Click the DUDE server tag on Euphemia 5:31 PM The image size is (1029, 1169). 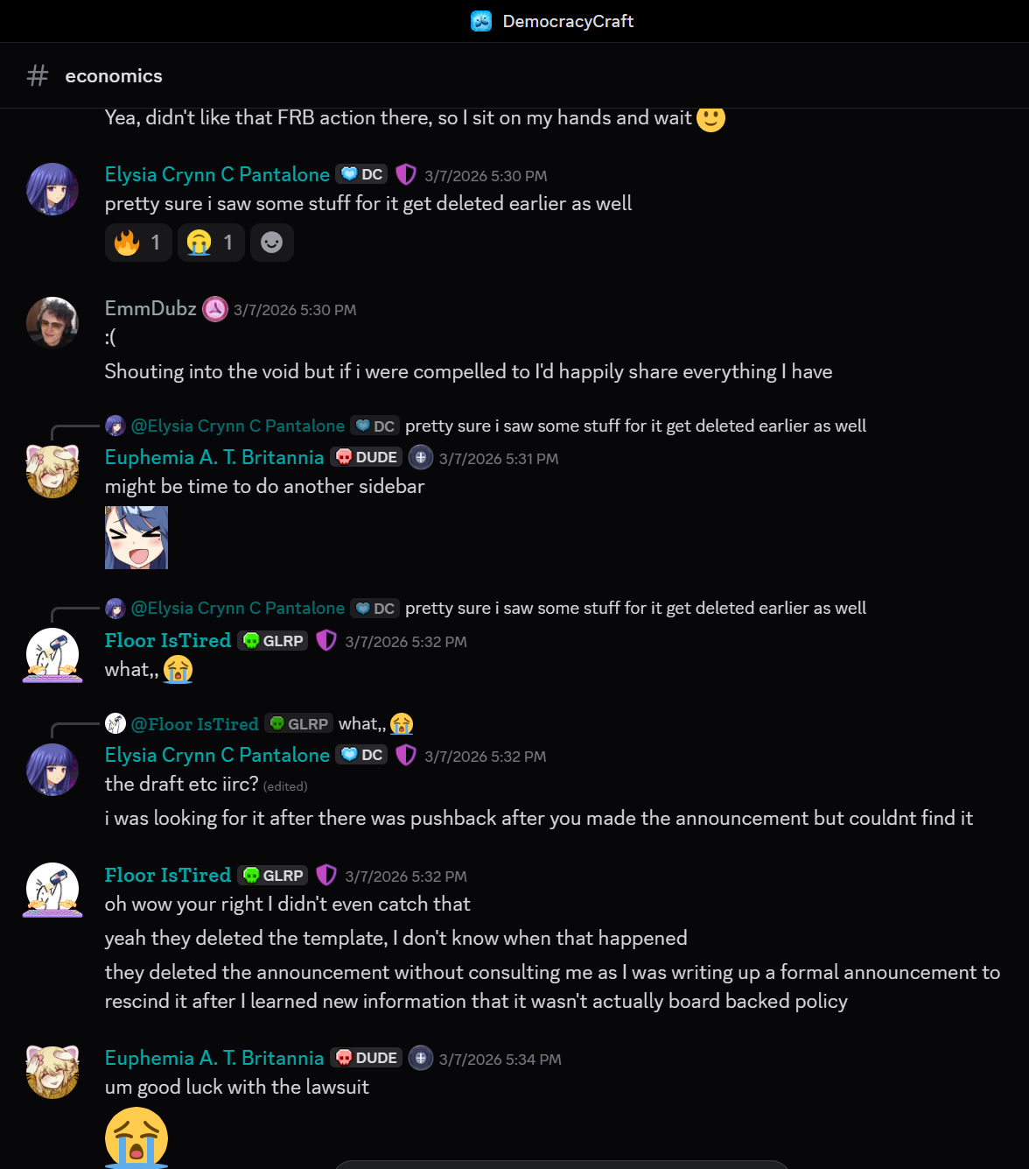(367, 457)
